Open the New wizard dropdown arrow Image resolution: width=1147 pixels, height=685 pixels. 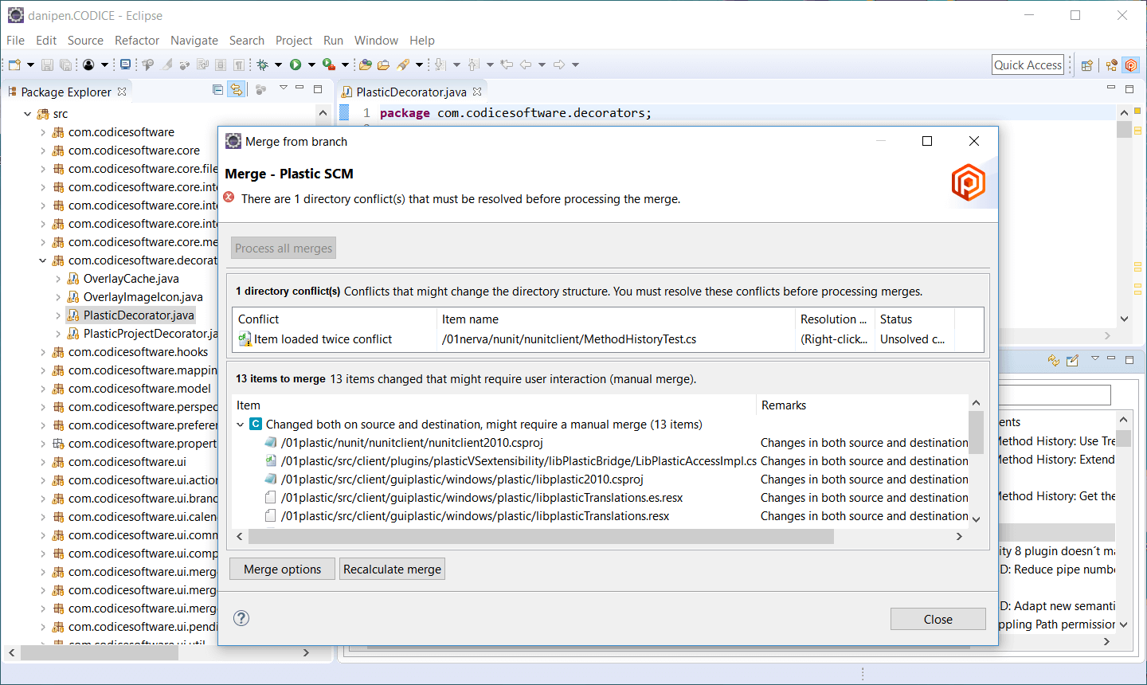[x=30, y=65]
